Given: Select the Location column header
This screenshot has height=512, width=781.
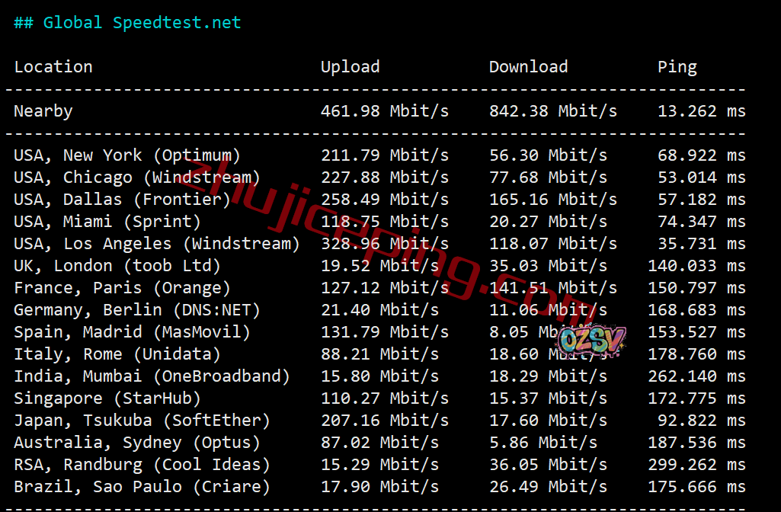Looking at the screenshot, I should pos(53,67).
